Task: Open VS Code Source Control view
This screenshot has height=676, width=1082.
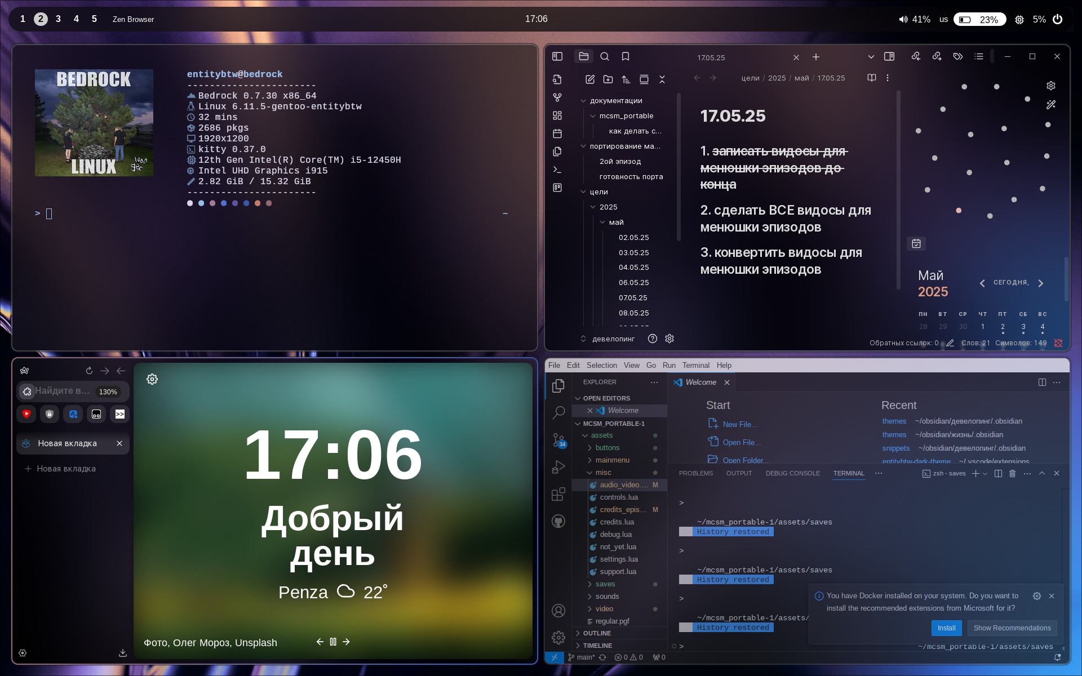Action: pyautogui.click(x=558, y=440)
